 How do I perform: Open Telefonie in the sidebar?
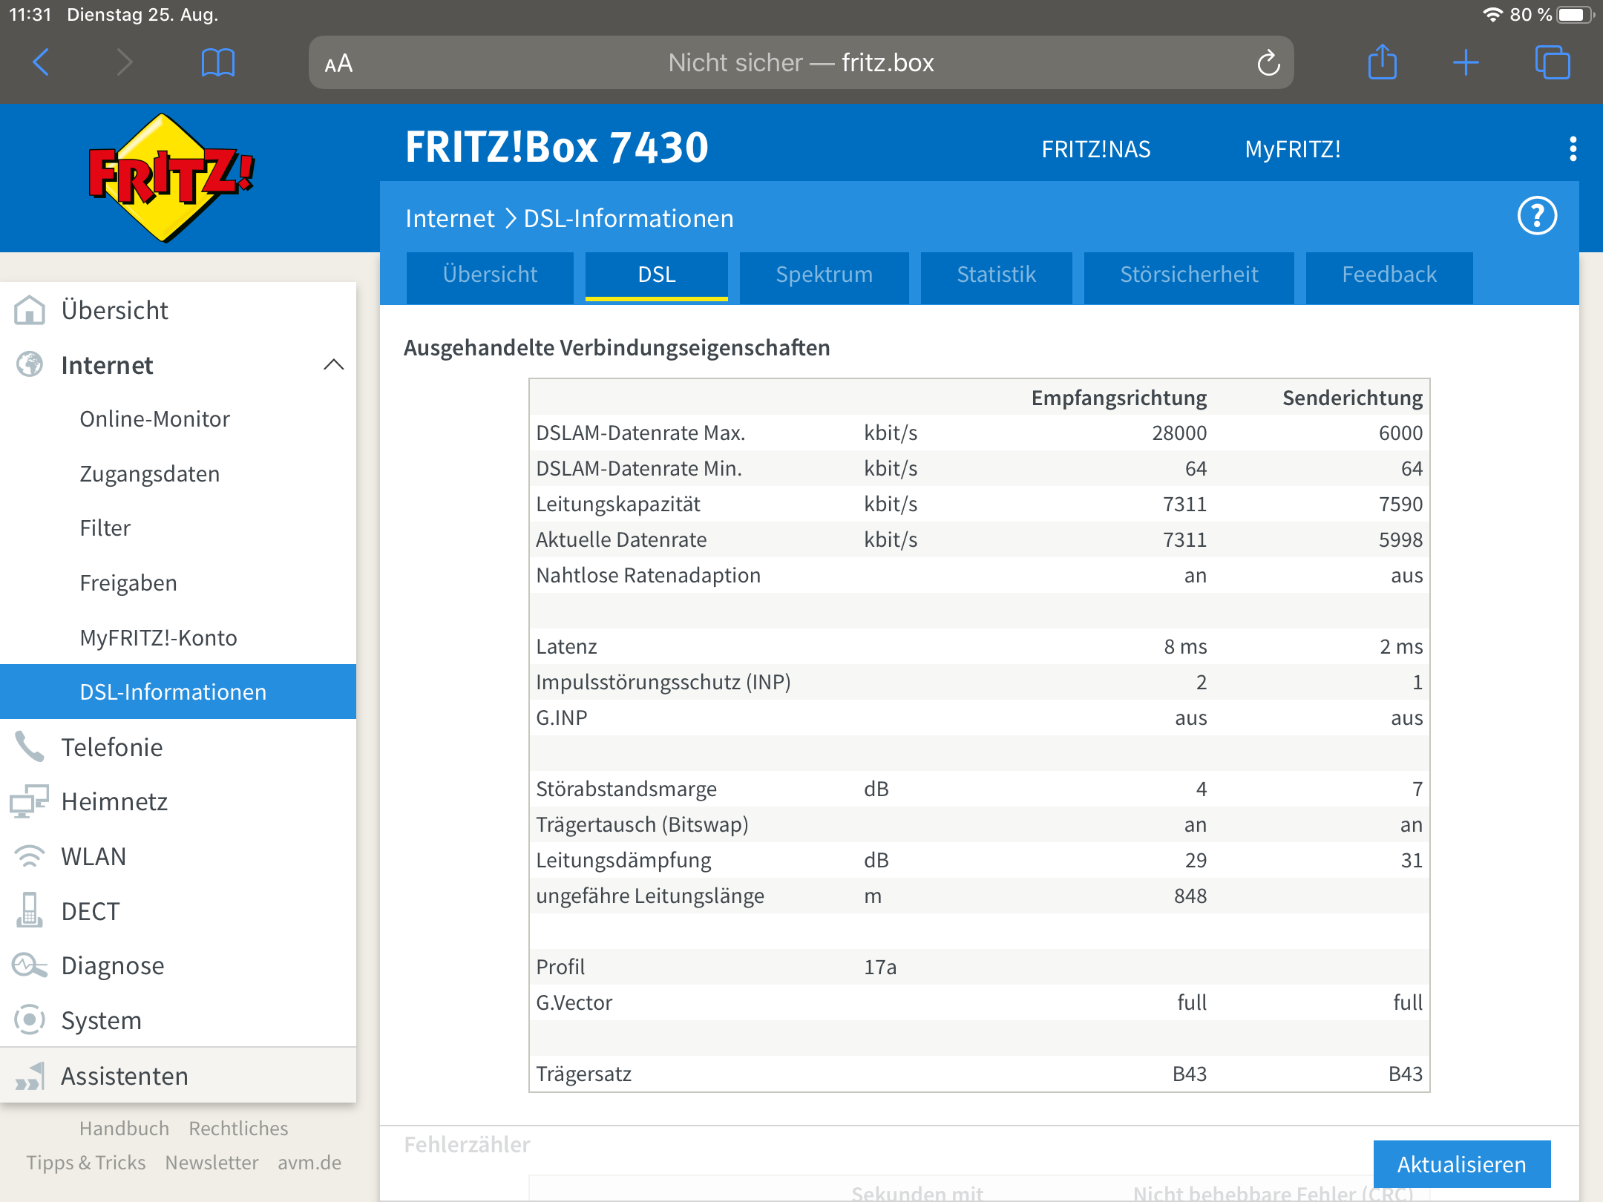111,747
